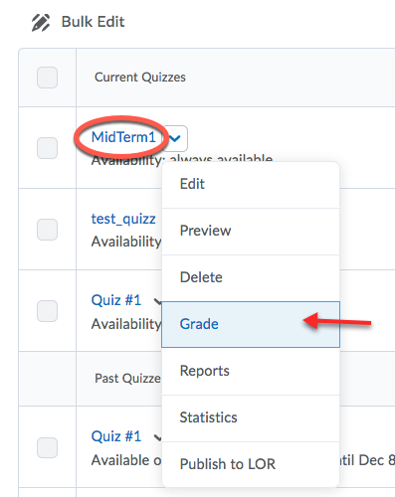Collapse the MidTerm1 dropdown chevron
Viewport: 395px width, 497px height.
175,138
